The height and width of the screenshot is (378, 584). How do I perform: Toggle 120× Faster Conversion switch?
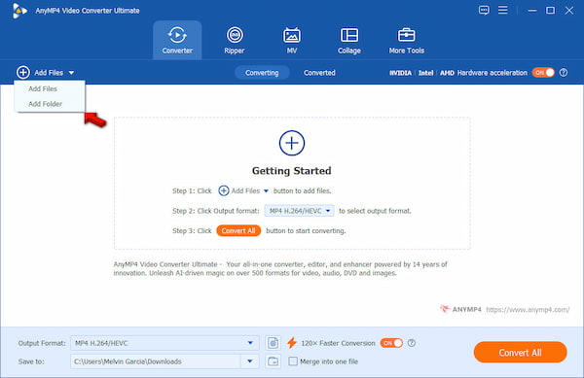pyautogui.click(x=391, y=343)
